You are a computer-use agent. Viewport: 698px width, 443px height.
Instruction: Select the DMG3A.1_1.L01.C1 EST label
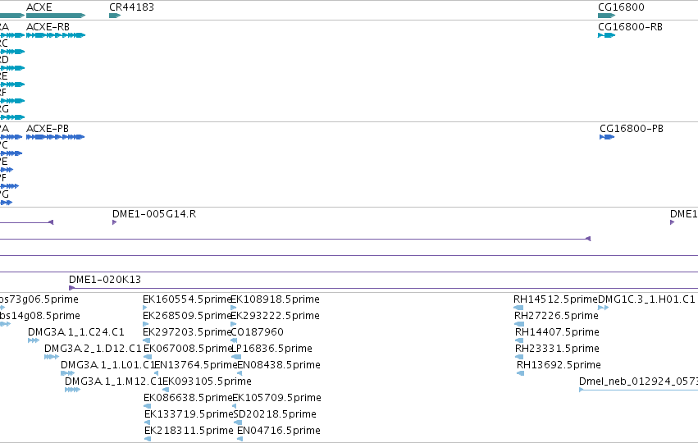108,365
